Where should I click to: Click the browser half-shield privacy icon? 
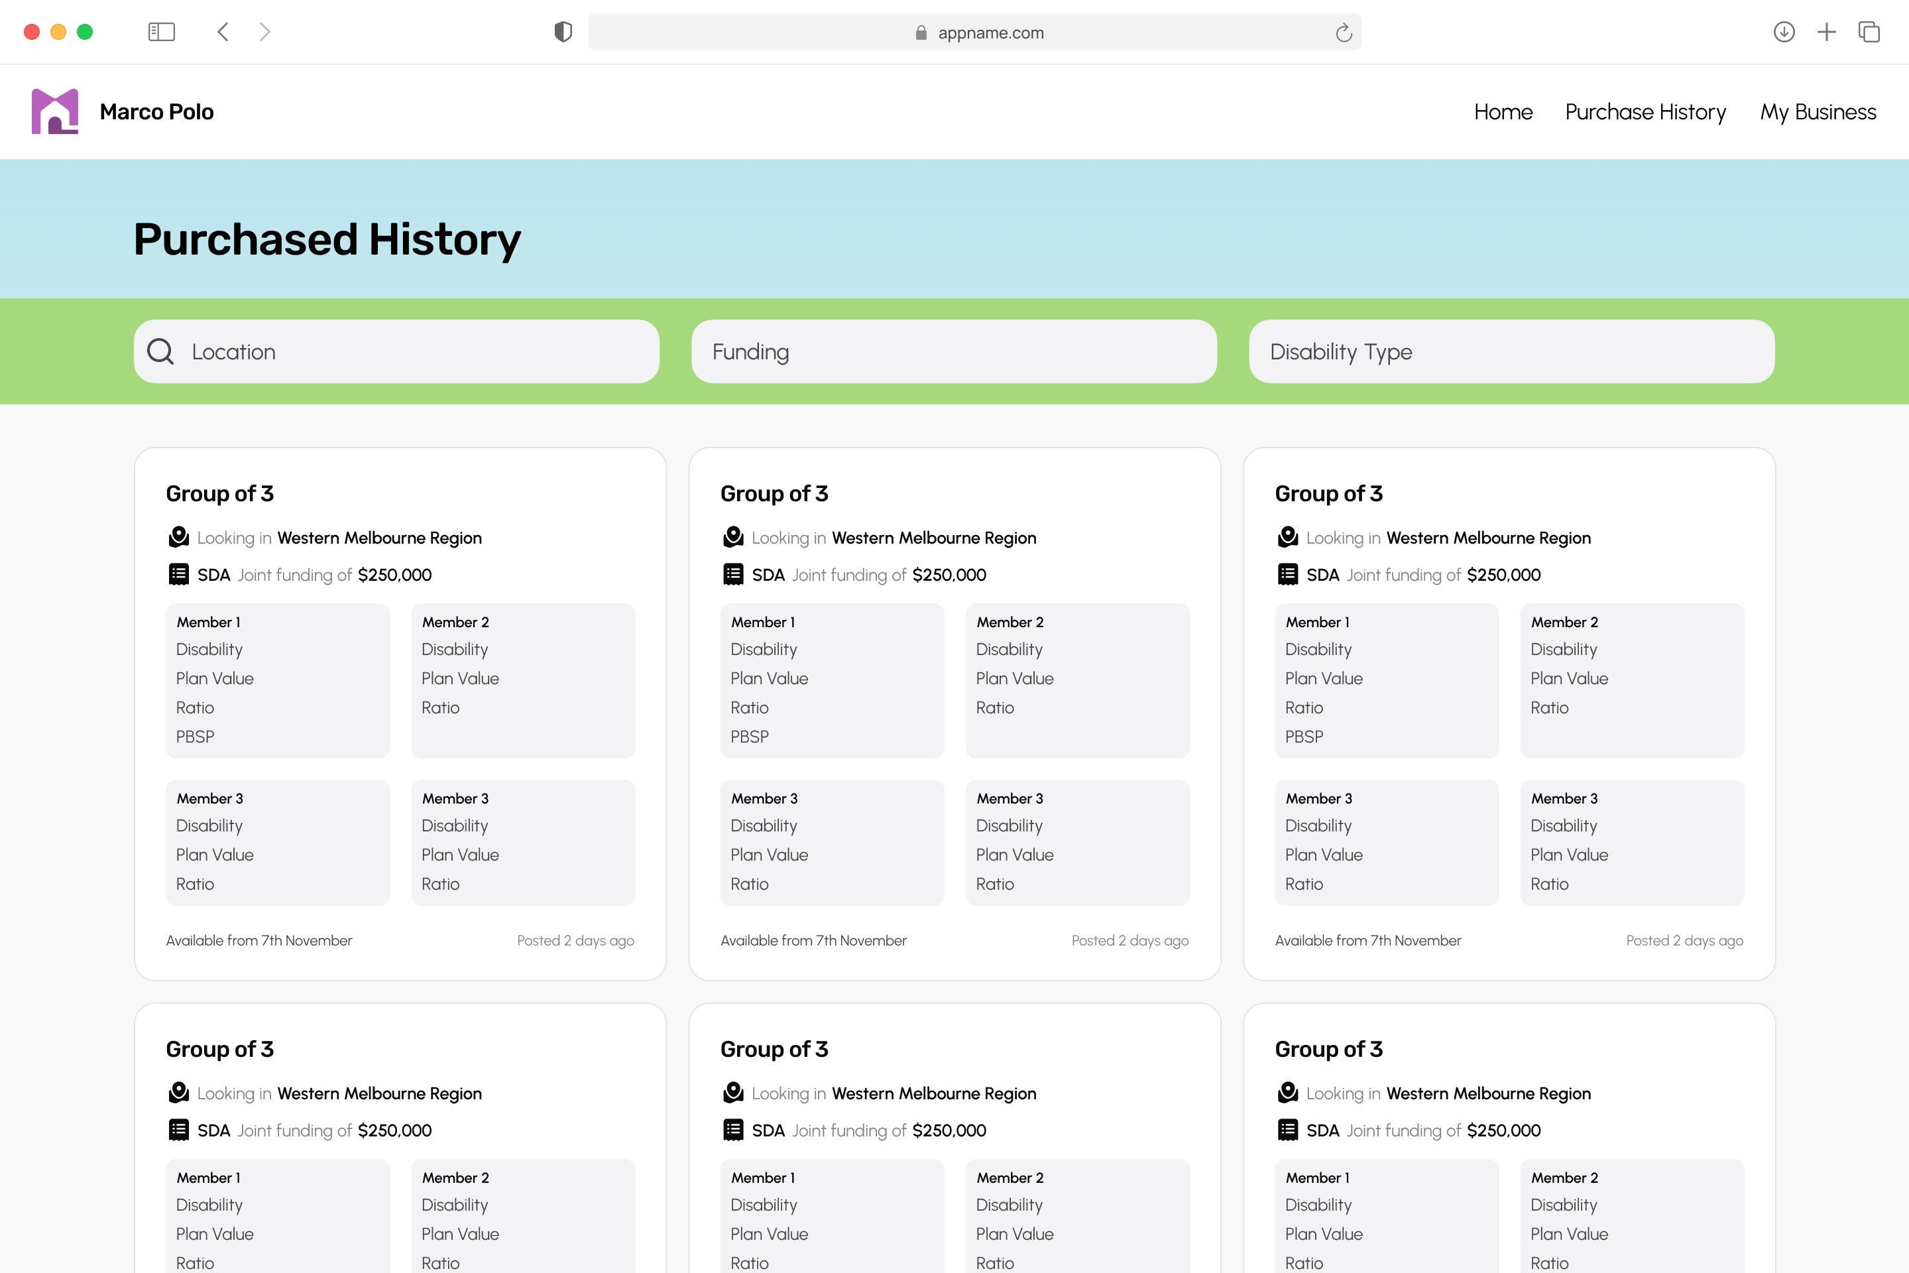coord(563,31)
